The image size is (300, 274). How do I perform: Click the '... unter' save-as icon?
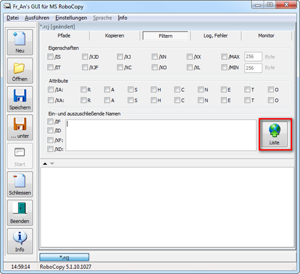[20, 127]
